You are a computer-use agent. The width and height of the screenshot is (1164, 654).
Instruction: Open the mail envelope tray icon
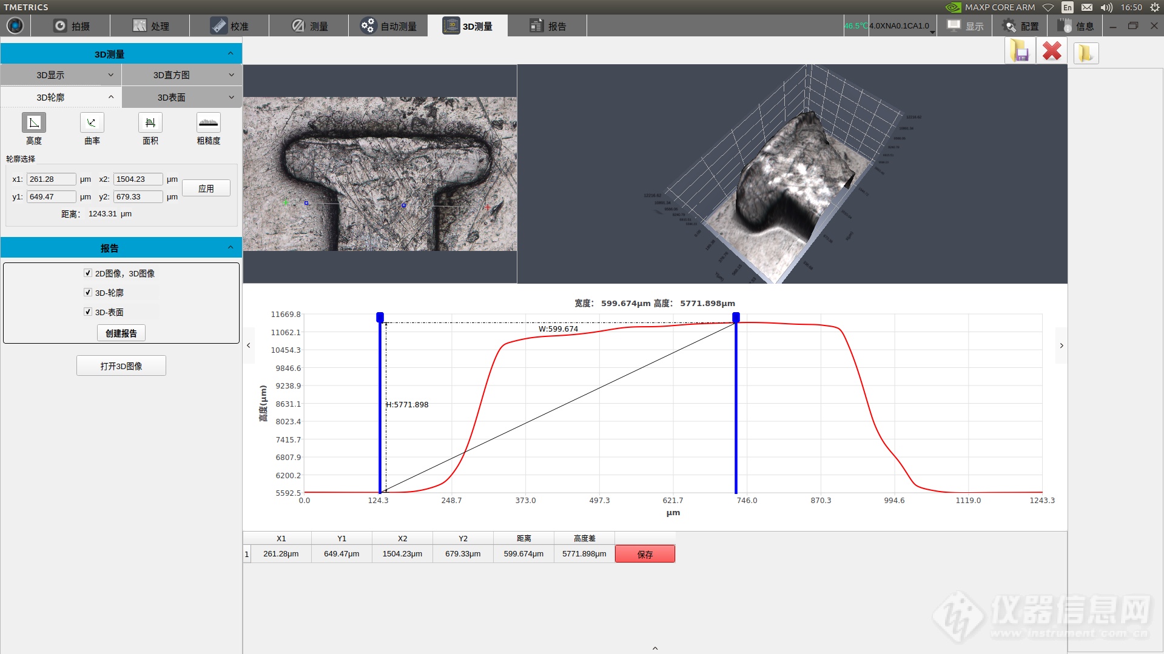pos(1087,7)
